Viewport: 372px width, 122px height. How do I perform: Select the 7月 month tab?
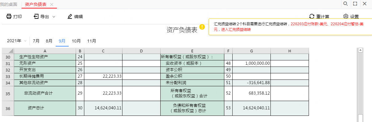pyautogui.click(x=36, y=41)
